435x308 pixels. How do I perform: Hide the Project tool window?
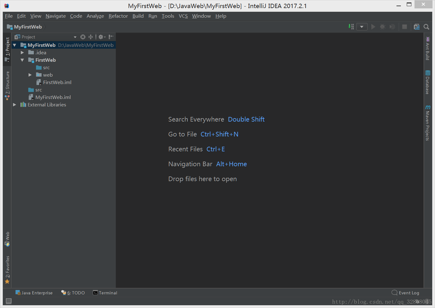coord(111,37)
